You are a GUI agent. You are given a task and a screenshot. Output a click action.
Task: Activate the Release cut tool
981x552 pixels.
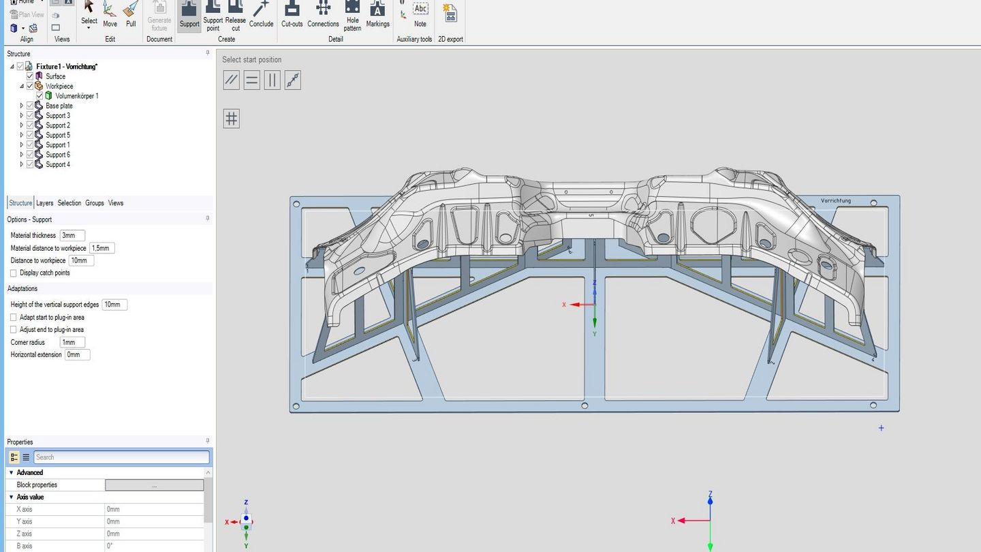235,15
